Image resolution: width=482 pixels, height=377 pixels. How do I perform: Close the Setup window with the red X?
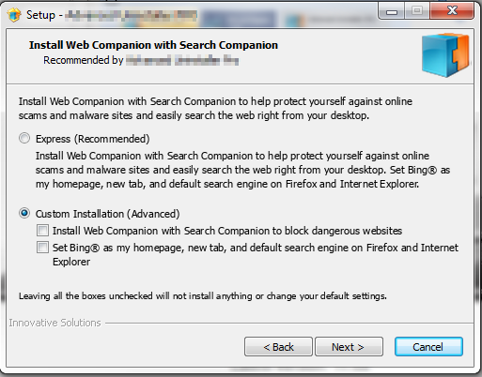451,11
